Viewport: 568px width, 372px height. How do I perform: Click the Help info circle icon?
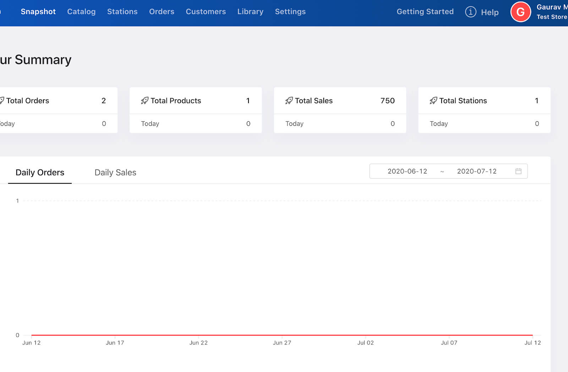point(471,12)
